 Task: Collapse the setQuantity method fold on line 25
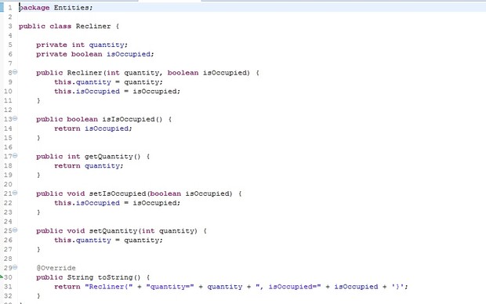click(x=15, y=230)
